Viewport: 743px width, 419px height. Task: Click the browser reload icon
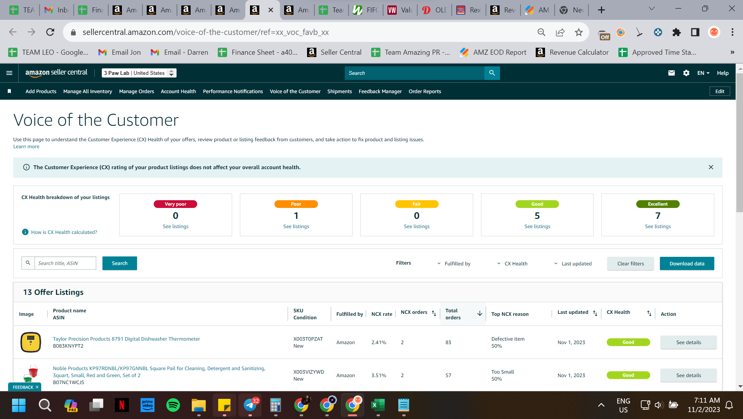point(50,32)
